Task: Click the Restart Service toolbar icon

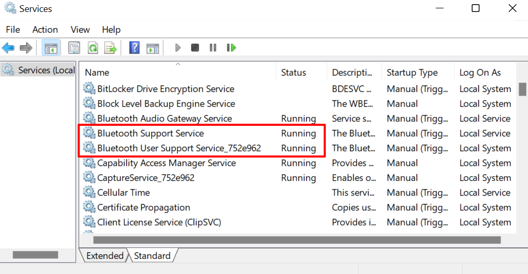Action: (231, 48)
